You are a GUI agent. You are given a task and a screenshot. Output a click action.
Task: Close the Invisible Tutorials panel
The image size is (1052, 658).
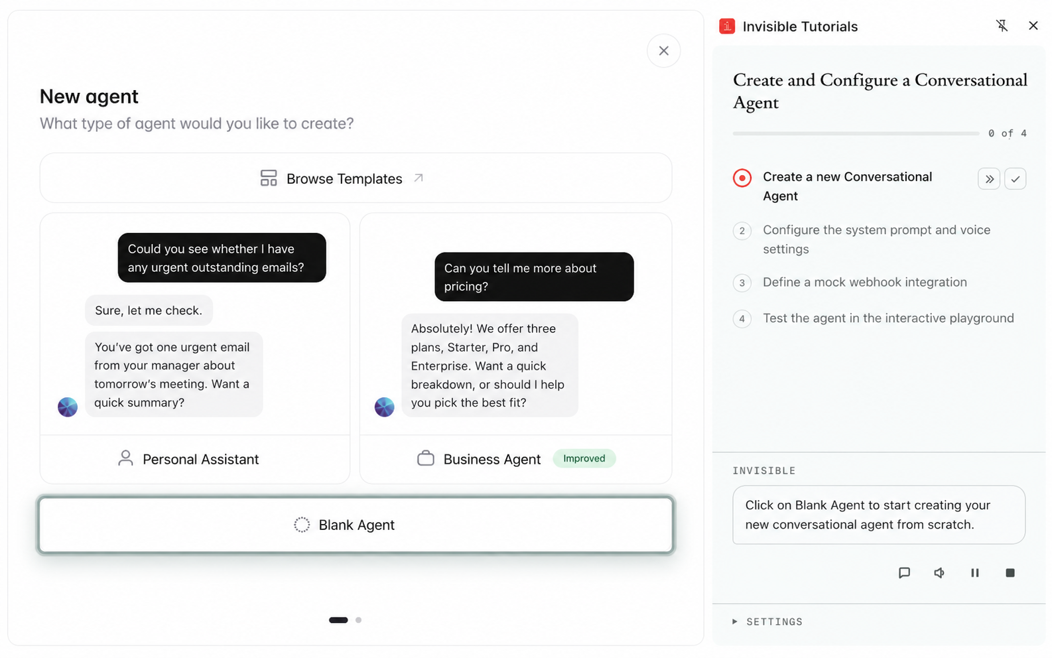coord(1033,26)
